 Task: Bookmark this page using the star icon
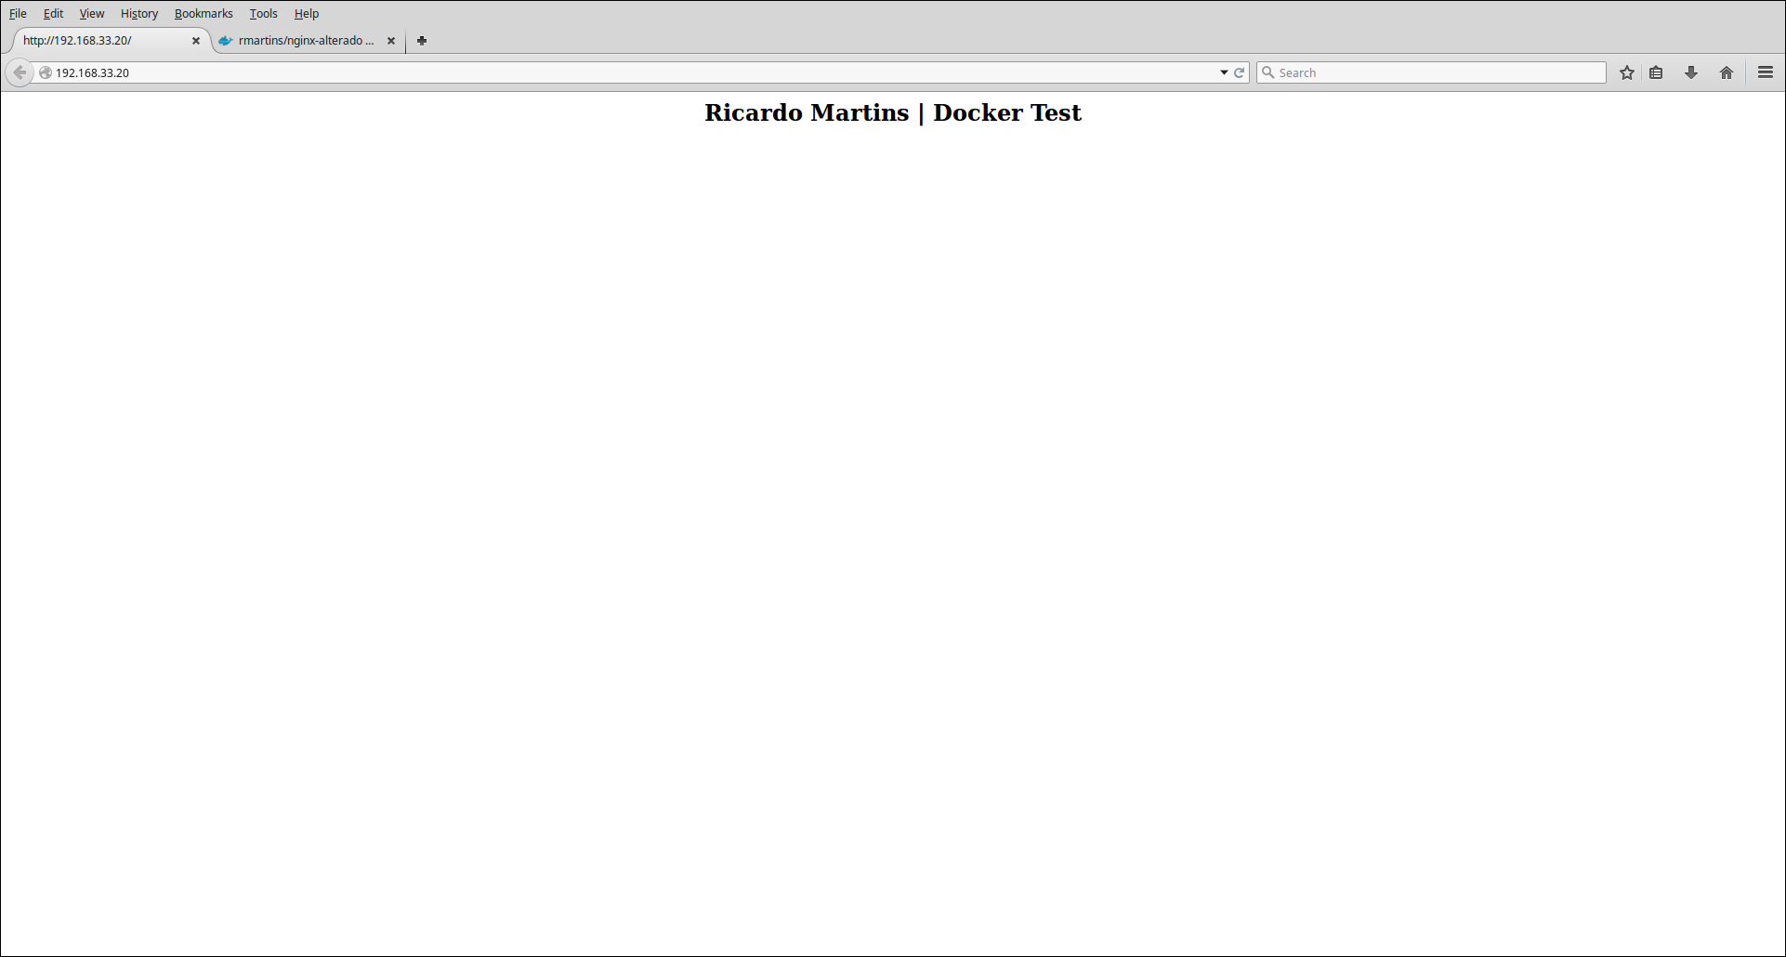pyautogui.click(x=1626, y=72)
